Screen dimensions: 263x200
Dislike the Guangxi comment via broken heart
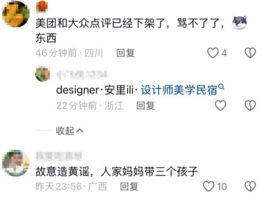250,186
